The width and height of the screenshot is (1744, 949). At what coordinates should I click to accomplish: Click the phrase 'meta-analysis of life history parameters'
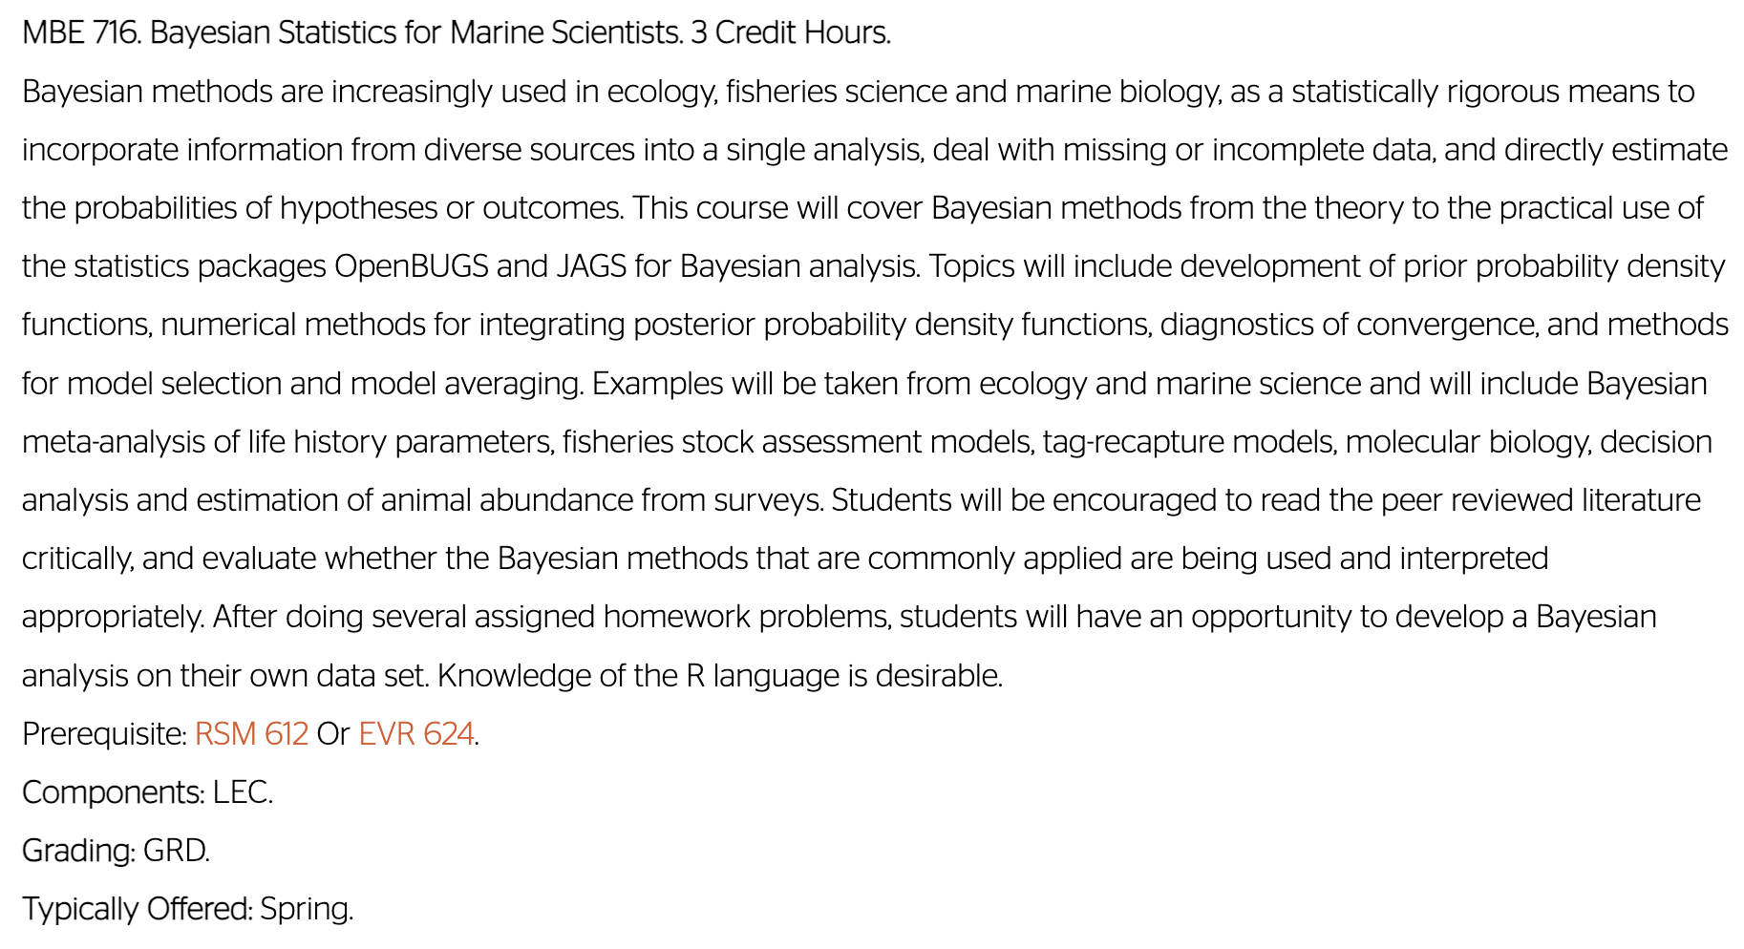click(287, 441)
